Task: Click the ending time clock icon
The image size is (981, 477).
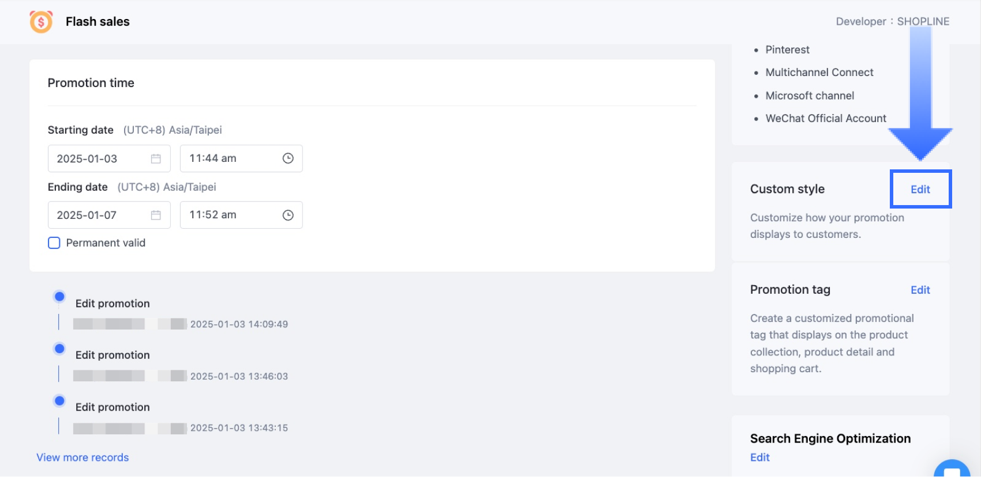Action: (288, 215)
